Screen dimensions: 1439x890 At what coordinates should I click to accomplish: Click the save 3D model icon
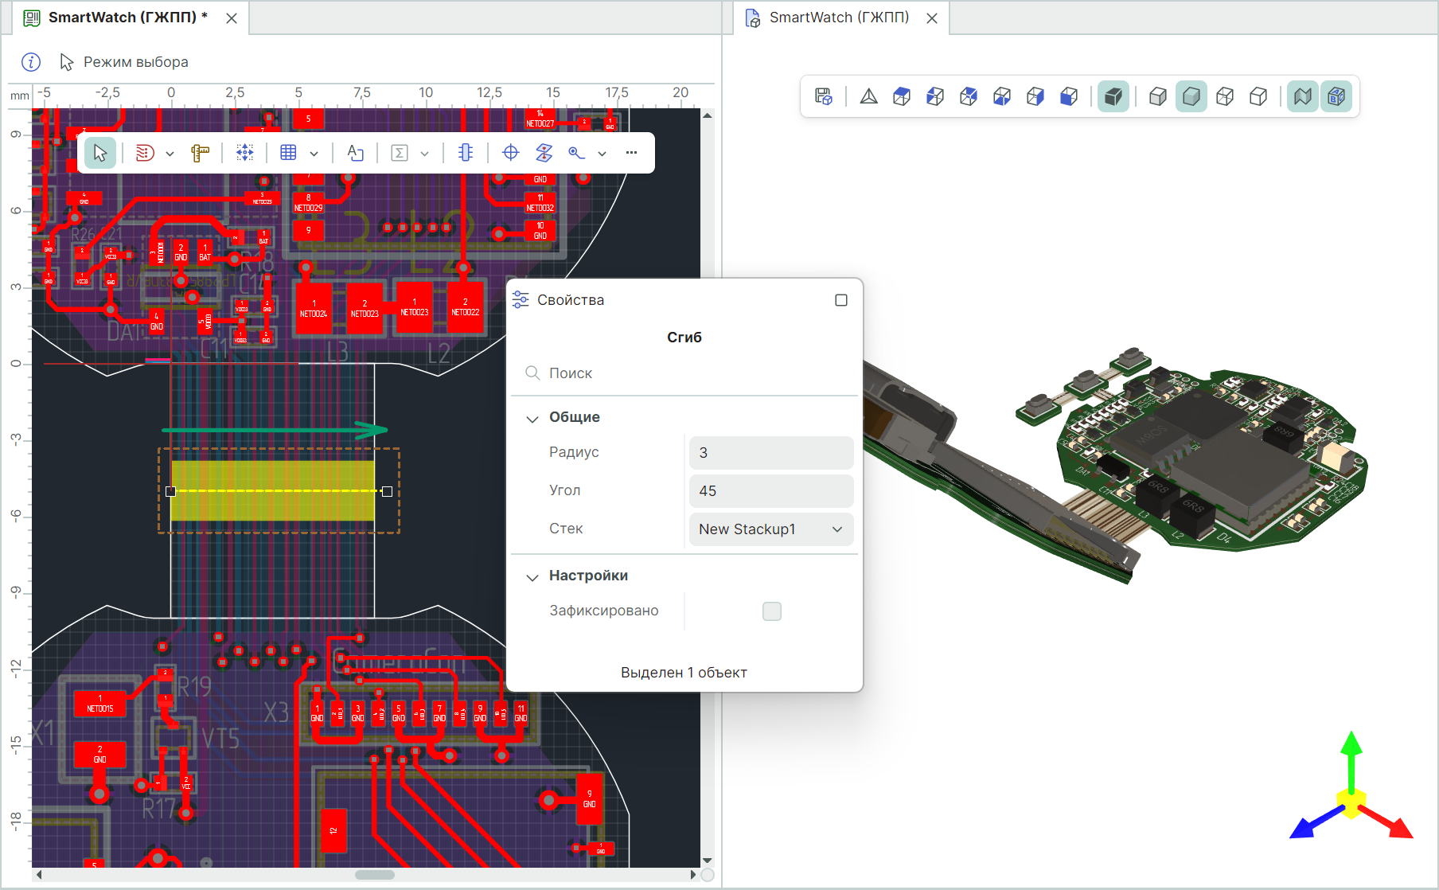[x=824, y=96]
